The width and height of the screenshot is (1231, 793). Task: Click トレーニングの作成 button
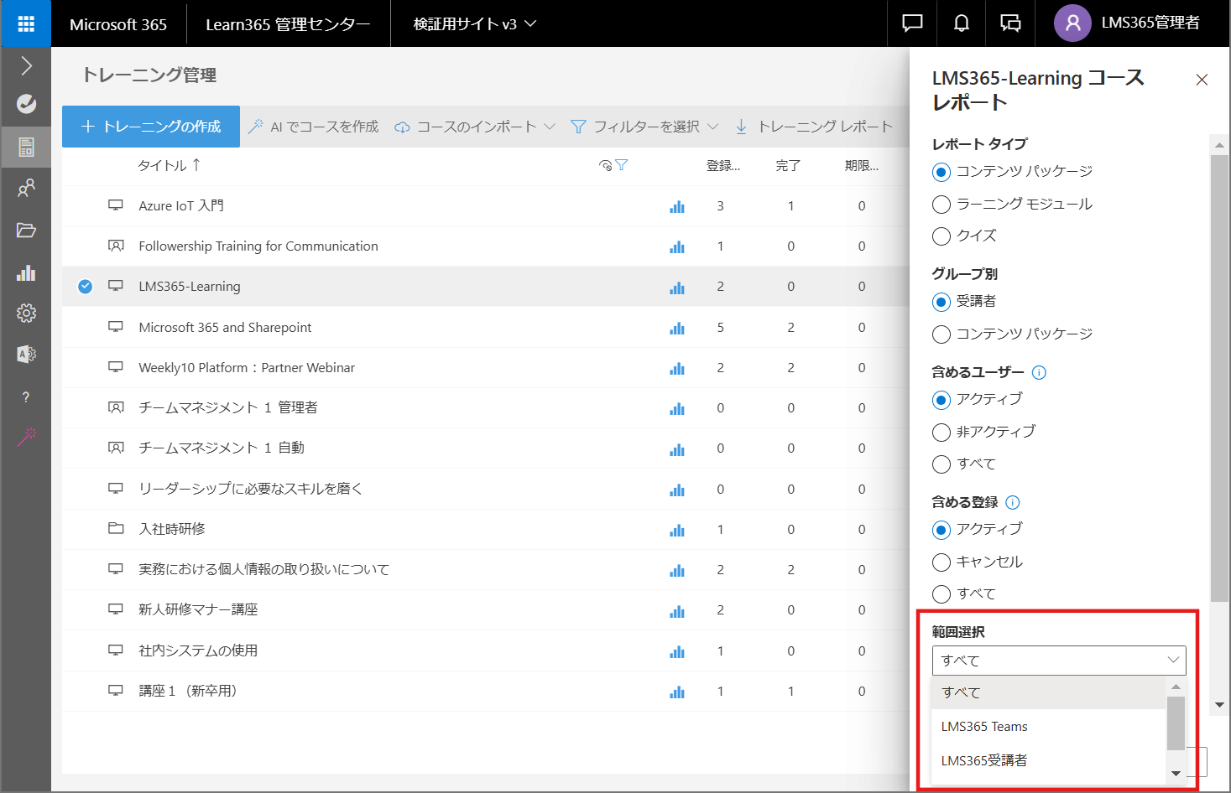[x=151, y=127]
